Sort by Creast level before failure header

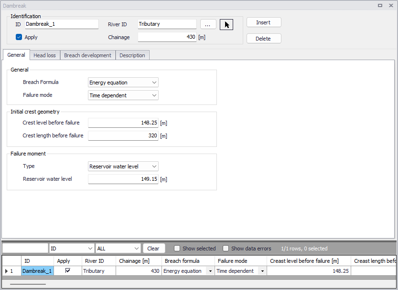point(309,261)
